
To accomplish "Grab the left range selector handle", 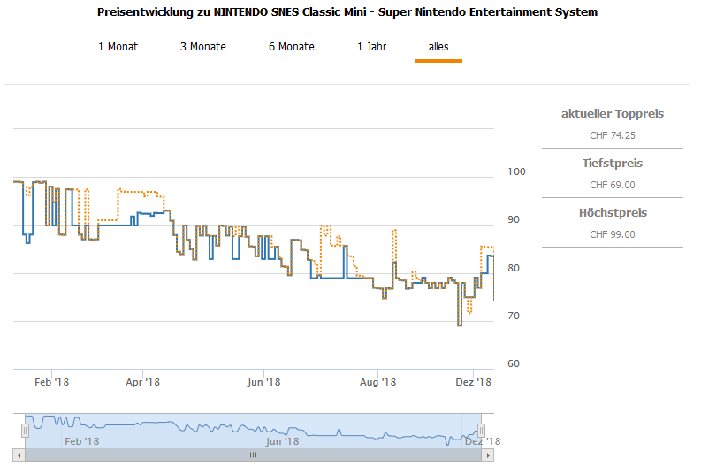I will [x=26, y=431].
